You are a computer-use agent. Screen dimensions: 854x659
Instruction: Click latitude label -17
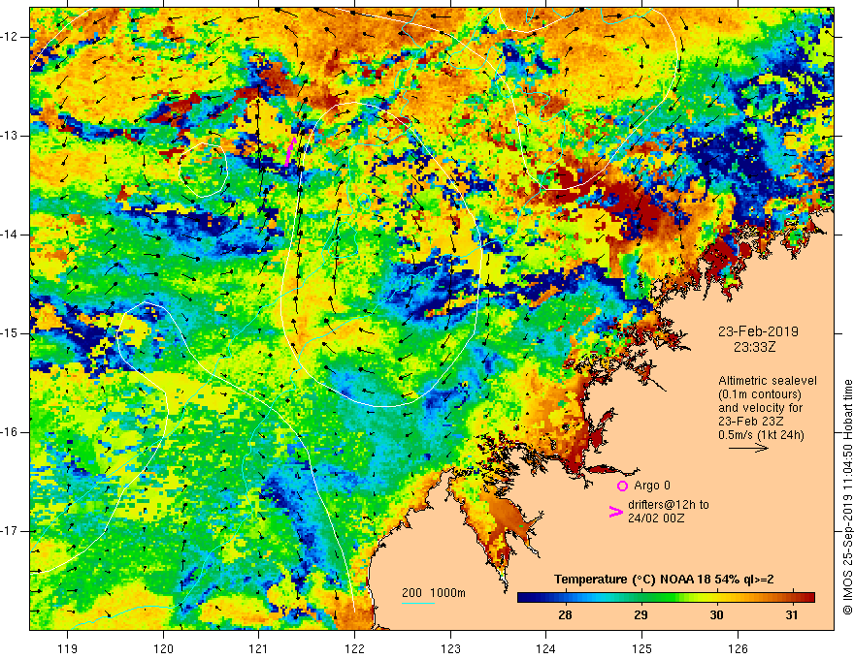tap(10, 531)
